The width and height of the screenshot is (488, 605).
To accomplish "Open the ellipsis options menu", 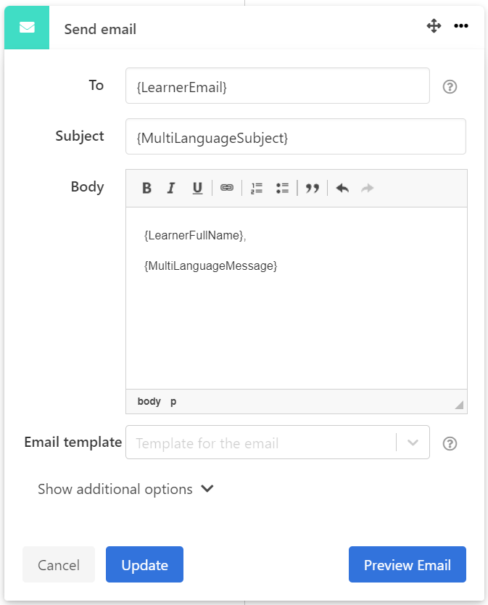I will click(461, 25).
